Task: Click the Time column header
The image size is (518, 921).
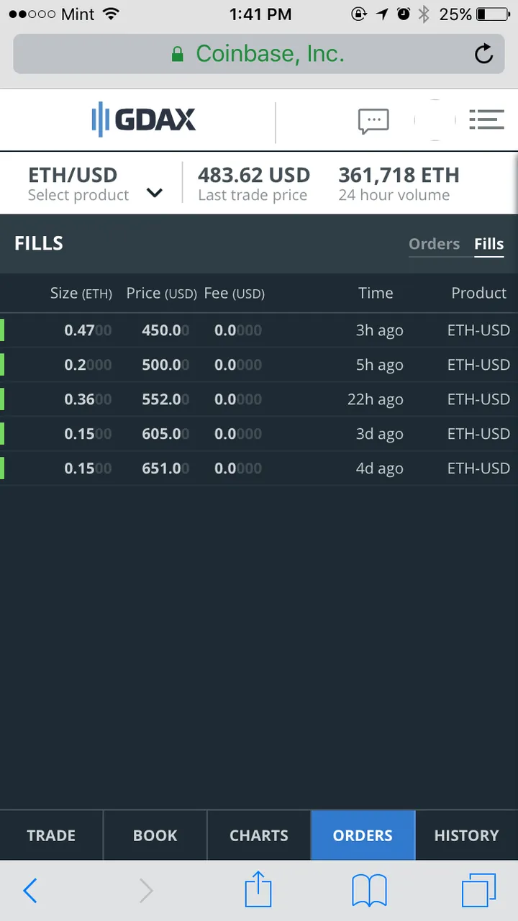Action: (376, 293)
